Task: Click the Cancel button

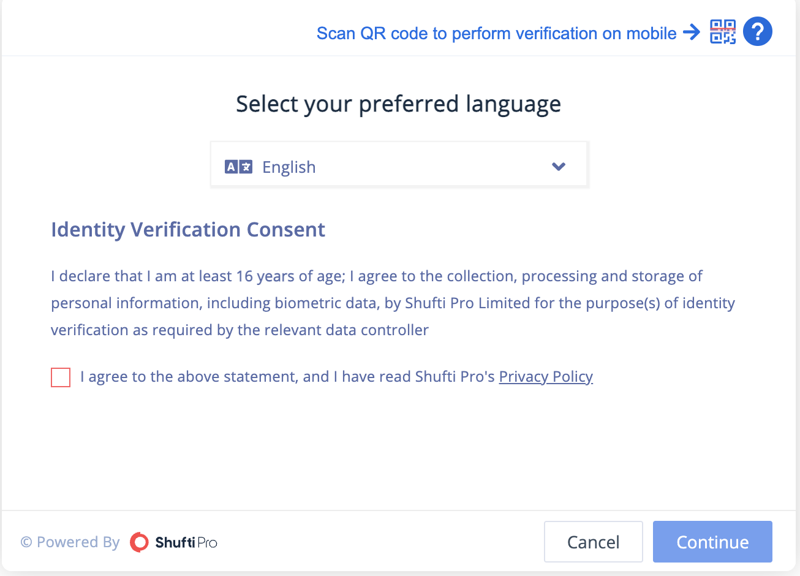Action: click(594, 542)
